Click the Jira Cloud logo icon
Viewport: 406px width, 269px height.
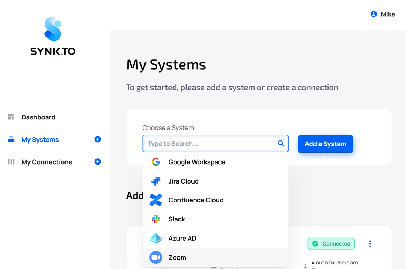pyautogui.click(x=156, y=181)
